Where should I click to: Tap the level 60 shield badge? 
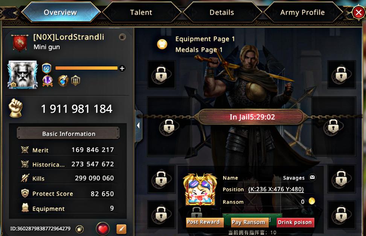[47, 68]
